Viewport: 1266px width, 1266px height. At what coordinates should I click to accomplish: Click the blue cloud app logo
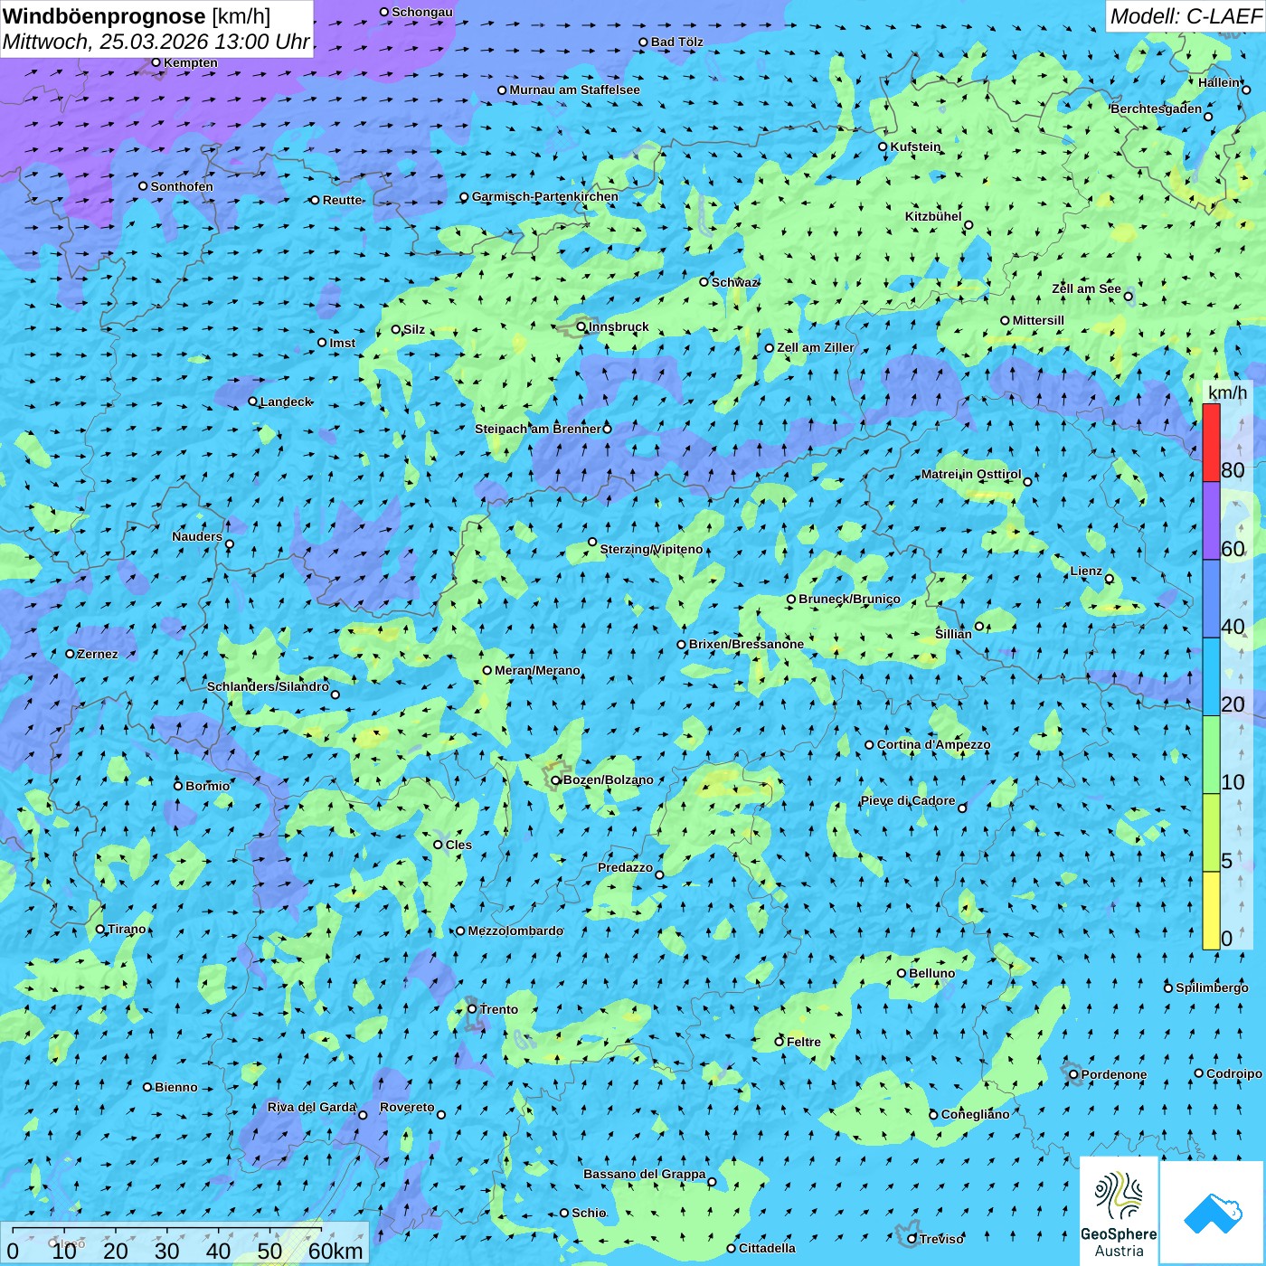click(1213, 1213)
